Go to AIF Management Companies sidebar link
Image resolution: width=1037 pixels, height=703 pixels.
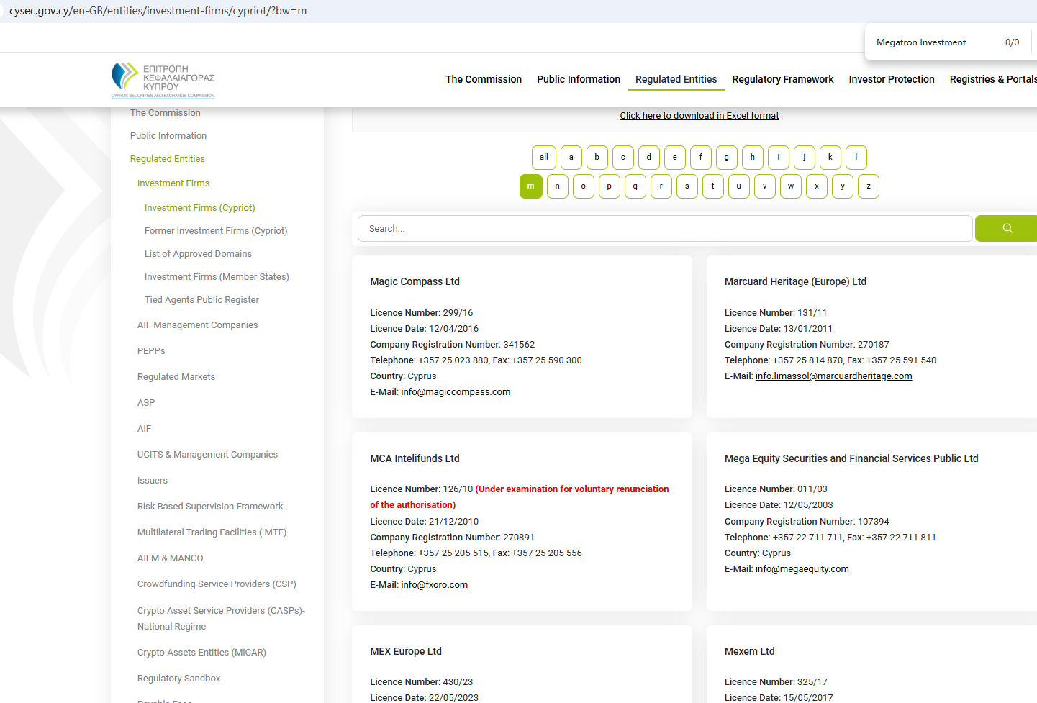tap(197, 325)
